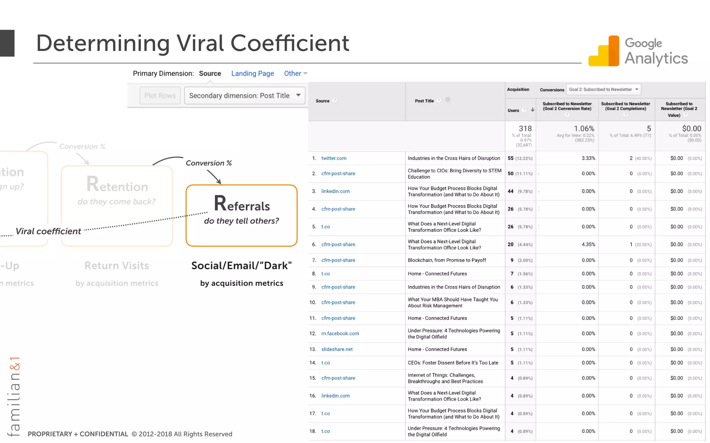Open t.co source link in row 8
Image resolution: width=710 pixels, height=443 pixels.
click(326, 274)
